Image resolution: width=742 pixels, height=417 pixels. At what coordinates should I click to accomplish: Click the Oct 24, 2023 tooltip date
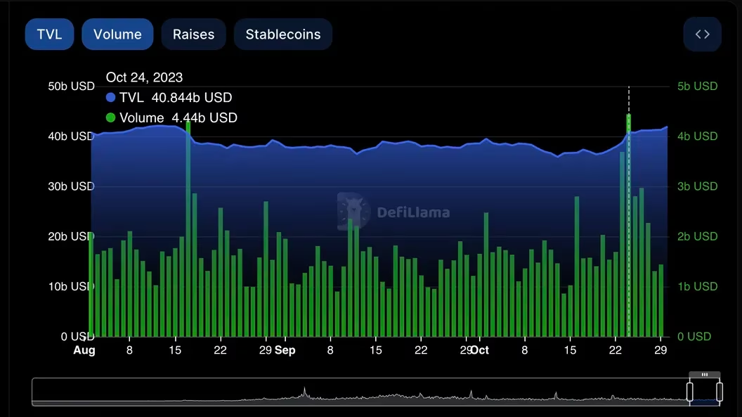[144, 77]
